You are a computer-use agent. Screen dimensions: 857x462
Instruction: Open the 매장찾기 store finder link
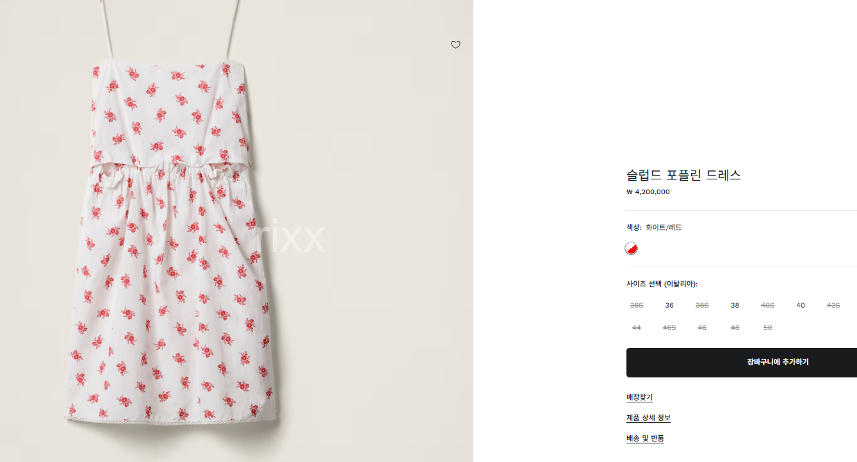pyautogui.click(x=639, y=397)
